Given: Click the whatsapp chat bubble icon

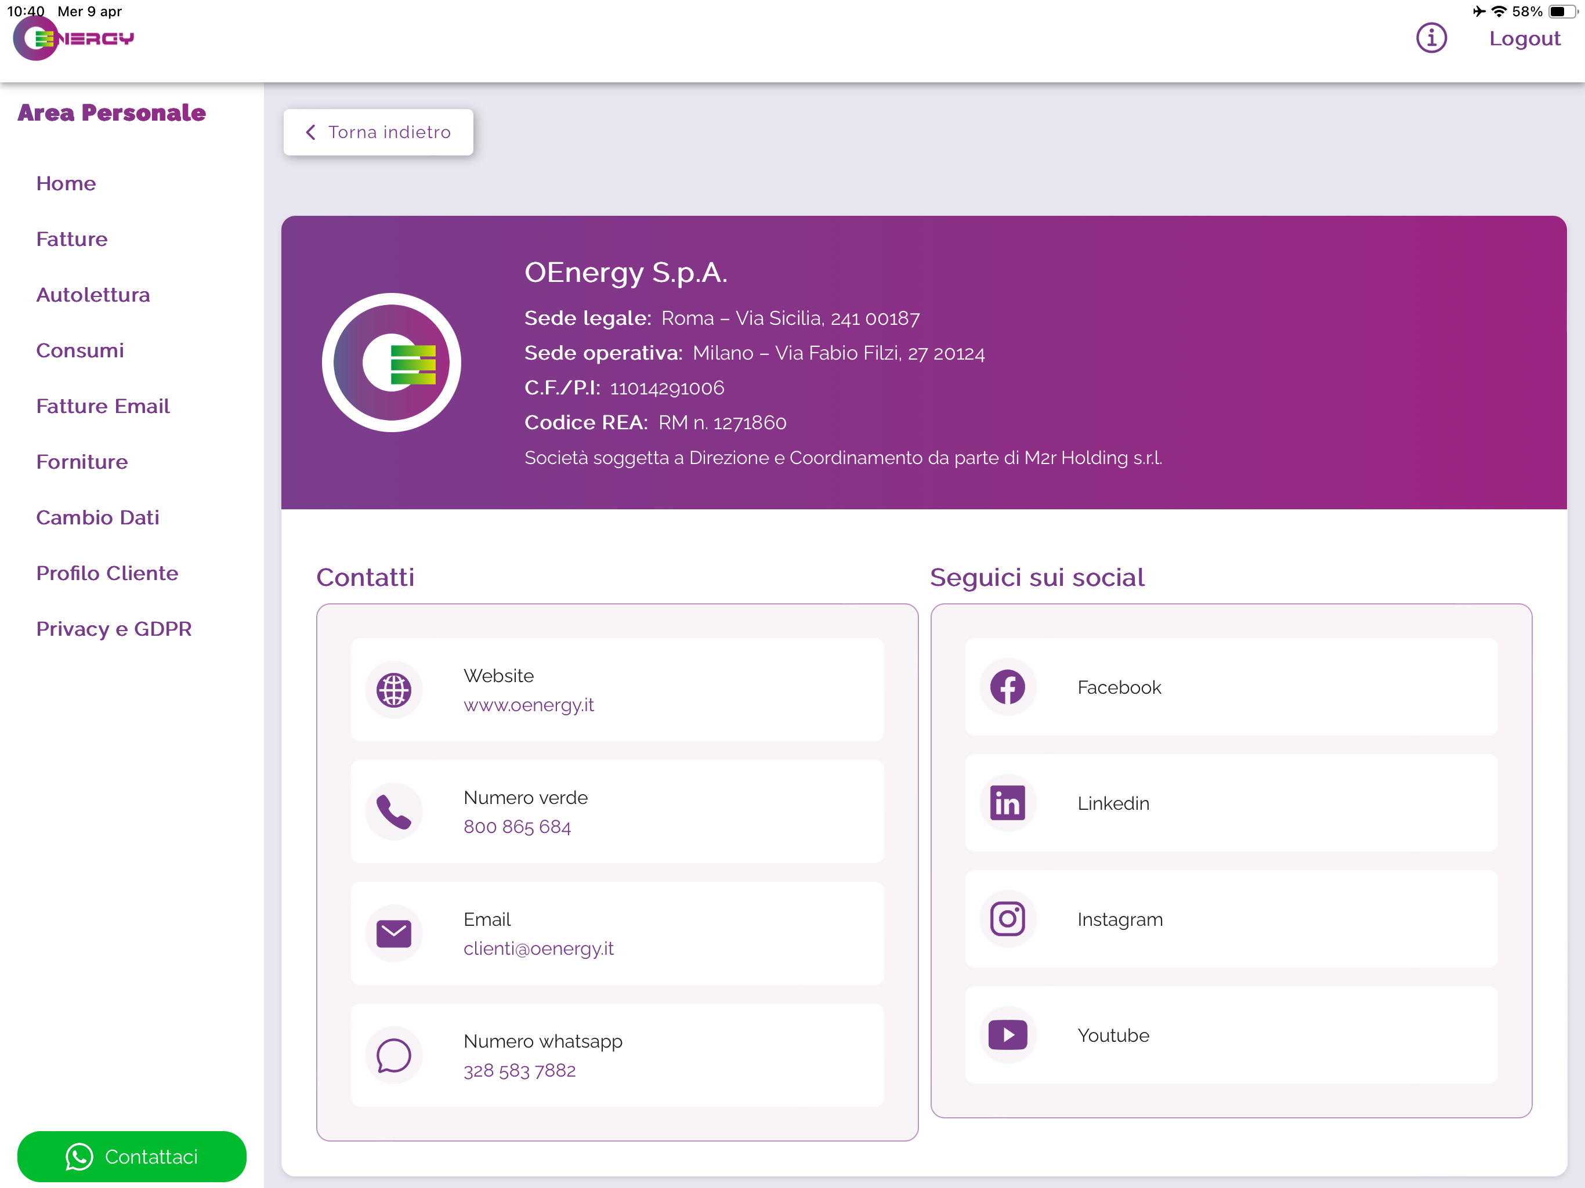Looking at the screenshot, I should coord(393,1055).
